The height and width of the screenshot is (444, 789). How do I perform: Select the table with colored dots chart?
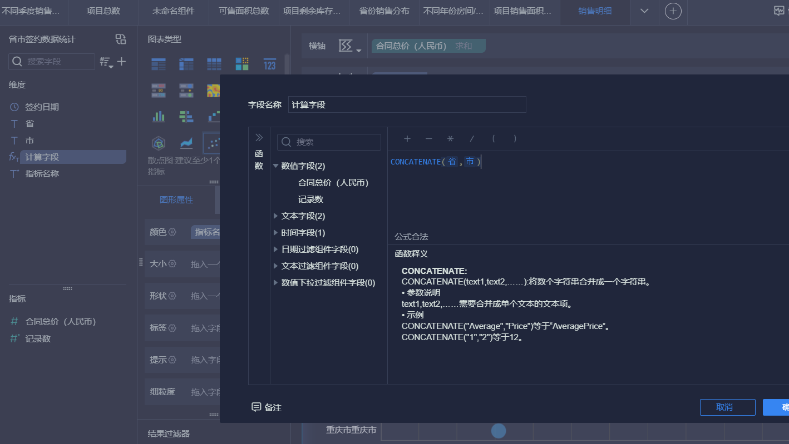[186, 90]
